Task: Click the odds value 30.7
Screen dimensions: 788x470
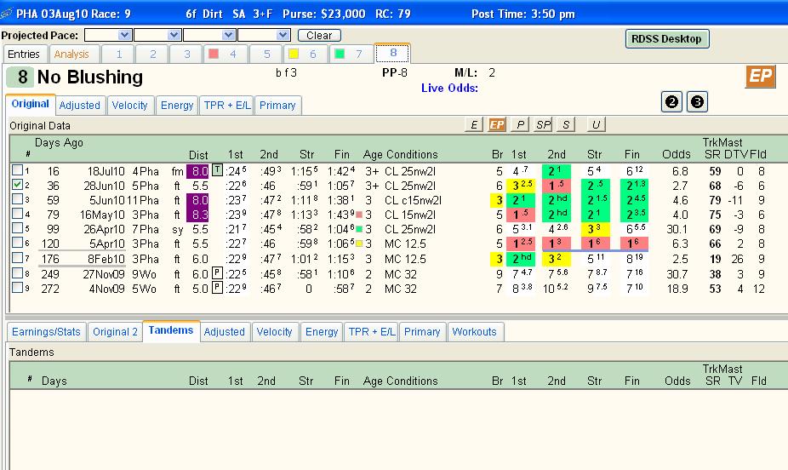Action: [677, 274]
